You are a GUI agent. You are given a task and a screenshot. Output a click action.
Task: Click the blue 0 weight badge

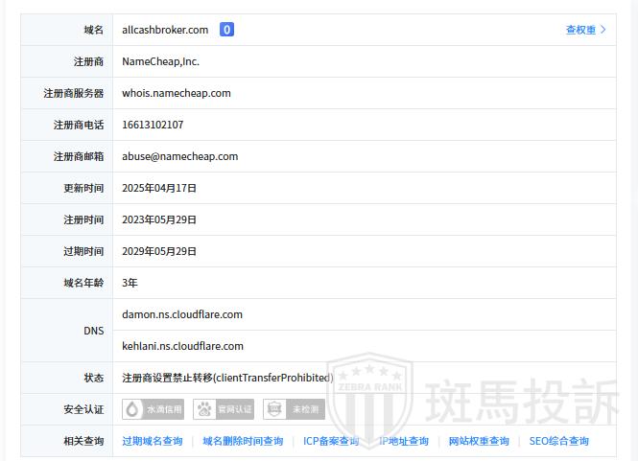(x=226, y=30)
